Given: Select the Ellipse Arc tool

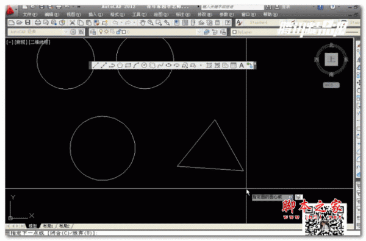Looking at the screenshot, I should pos(176,66).
